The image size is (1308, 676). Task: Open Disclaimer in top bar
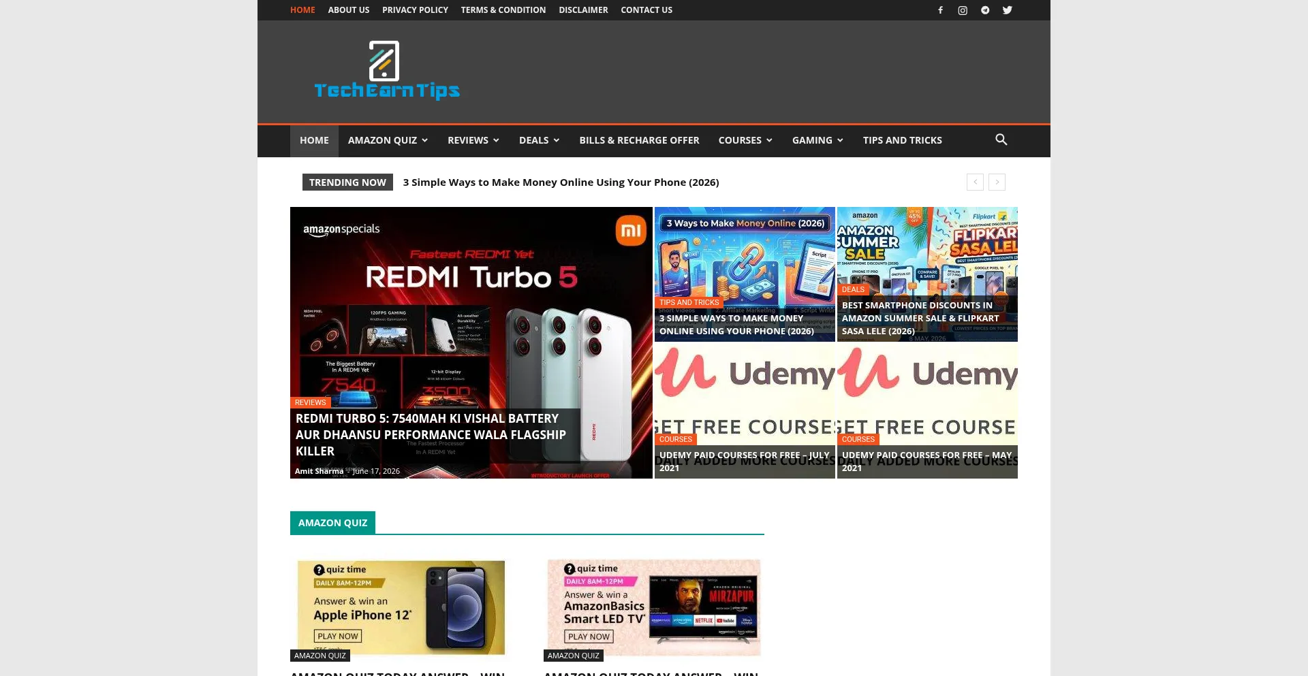tap(583, 10)
